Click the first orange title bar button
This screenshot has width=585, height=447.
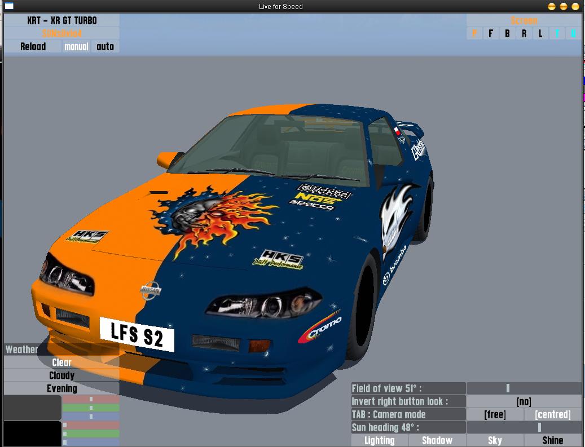tap(551, 6)
